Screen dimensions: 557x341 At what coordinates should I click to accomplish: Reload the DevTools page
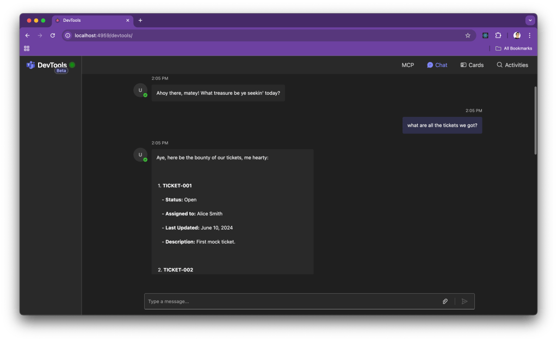pos(53,35)
